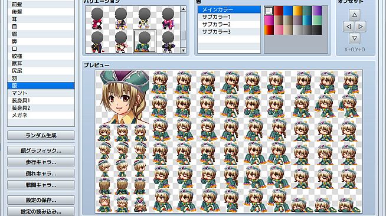The width and height of the screenshot is (386, 216).
Task: Choose the light pink color swatch
Action: click(279, 30)
